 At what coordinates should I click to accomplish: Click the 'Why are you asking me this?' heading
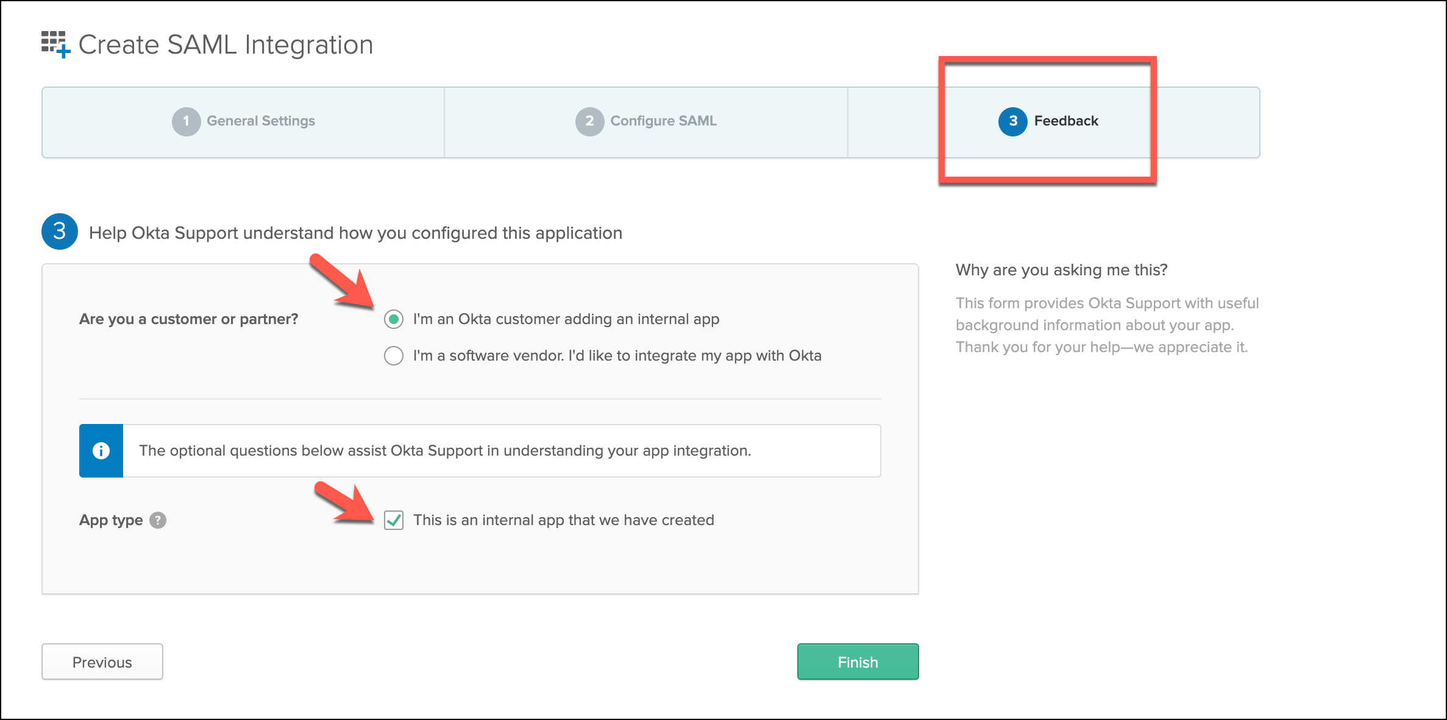[x=1061, y=270]
